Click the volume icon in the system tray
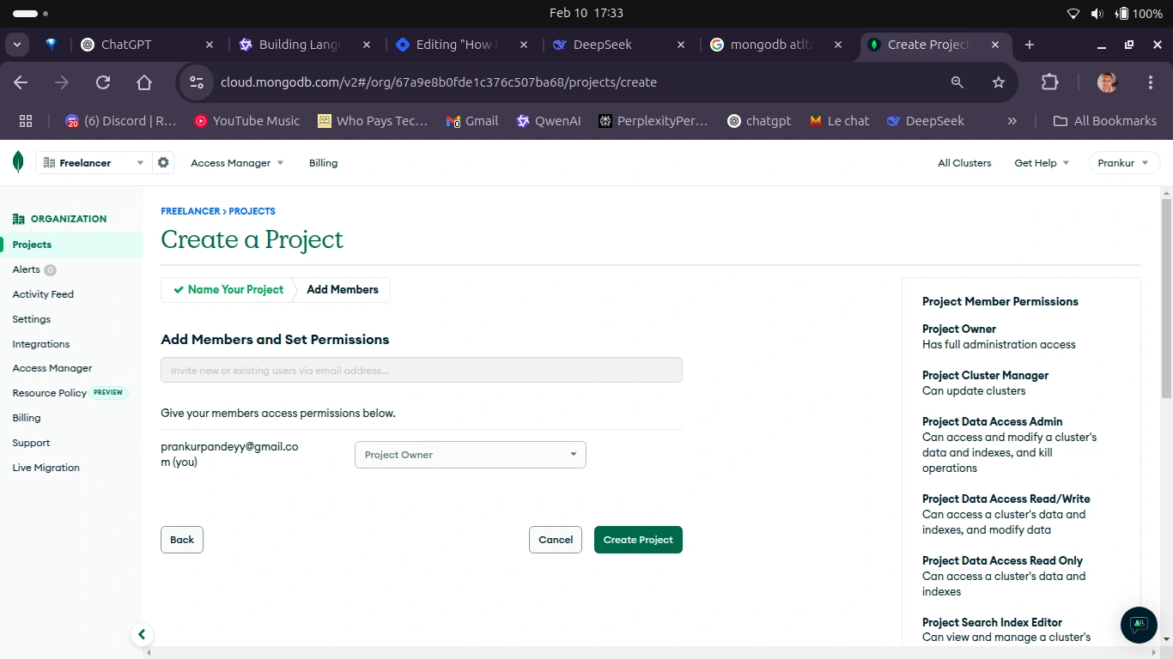This screenshot has height=659, width=1173. [1096, 13]
